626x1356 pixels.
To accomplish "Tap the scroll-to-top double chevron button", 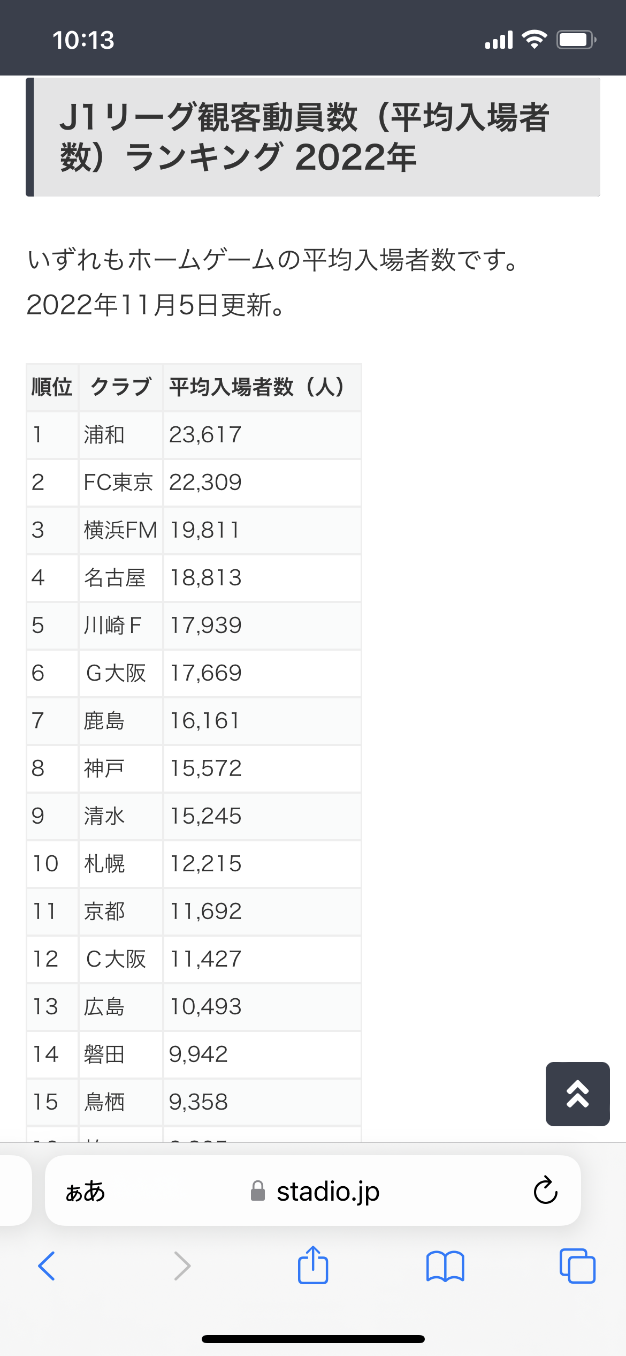I will [x=577, y=1094].
